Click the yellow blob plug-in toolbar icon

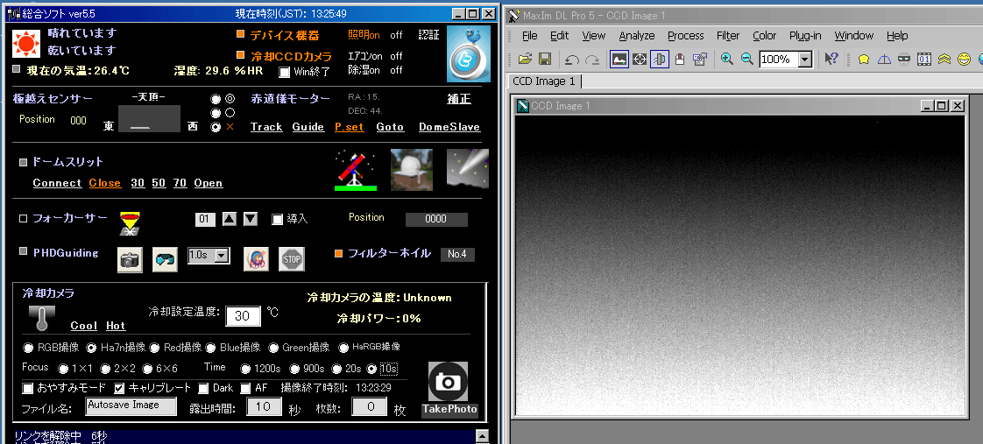(x=863, y=60)
